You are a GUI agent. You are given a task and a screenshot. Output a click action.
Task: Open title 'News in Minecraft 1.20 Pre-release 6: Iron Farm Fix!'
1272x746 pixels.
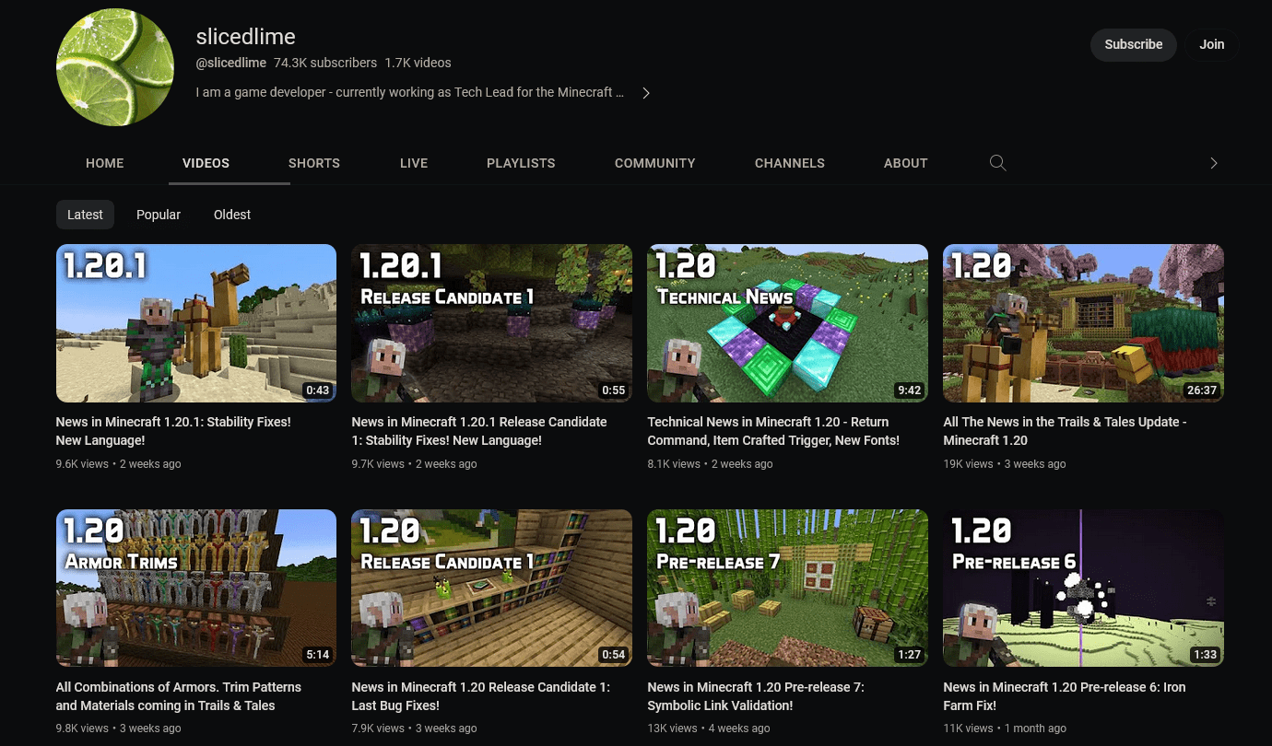(1065, 696)
